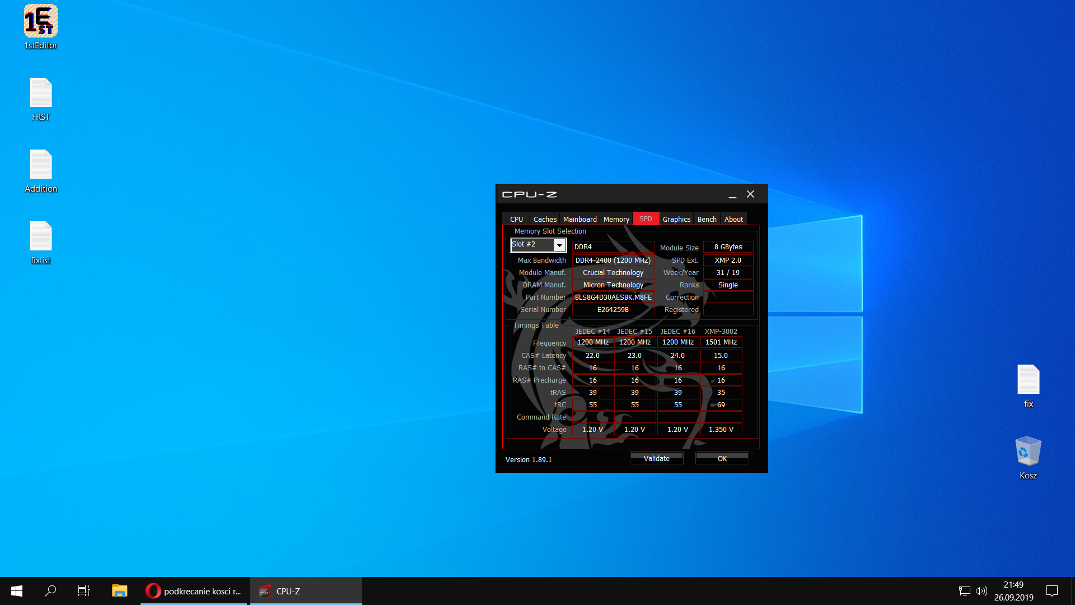Open File Explorer from taskbar

pyautogui.click(x=119, y=591)
